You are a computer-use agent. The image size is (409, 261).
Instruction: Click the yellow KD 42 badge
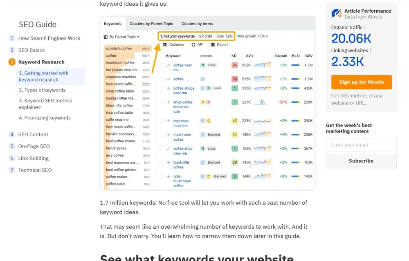point(234,121)
